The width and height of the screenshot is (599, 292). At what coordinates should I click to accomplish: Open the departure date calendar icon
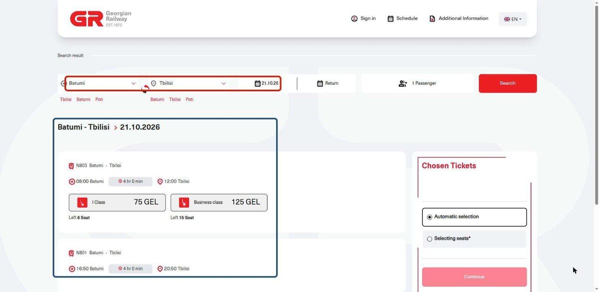258,83
